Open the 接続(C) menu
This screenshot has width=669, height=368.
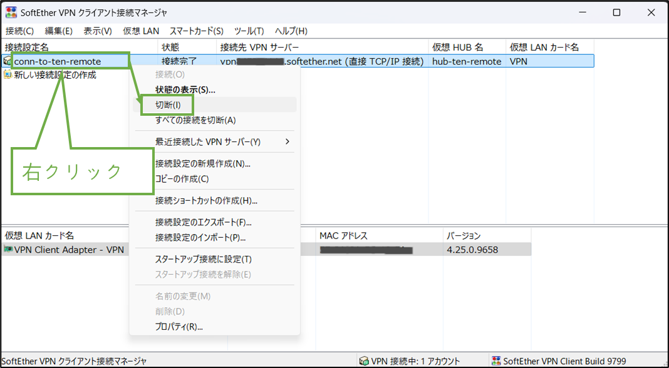pos(19,31)
